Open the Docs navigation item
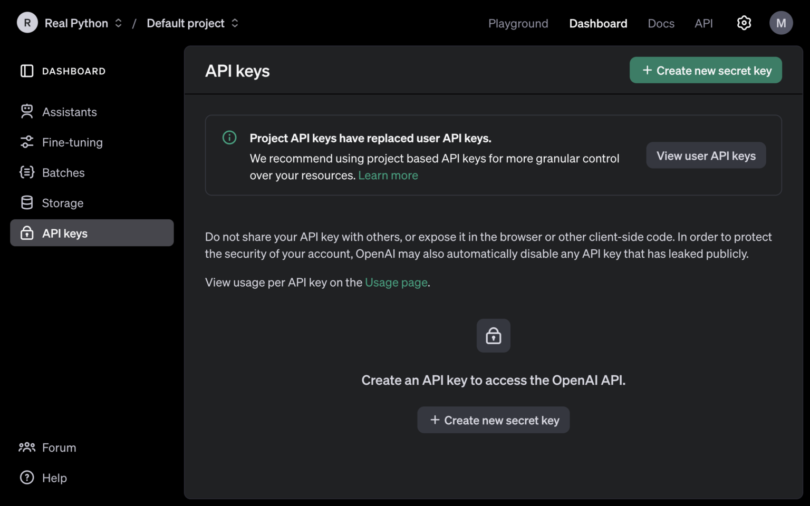This screenshot has height=506, width=810. [x=661, y=23]
